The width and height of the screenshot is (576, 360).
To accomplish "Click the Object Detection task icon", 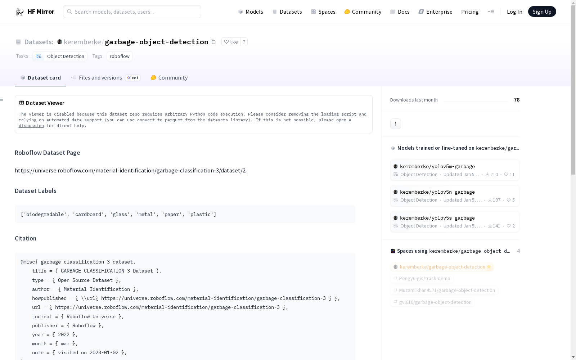I will point(39,56).
